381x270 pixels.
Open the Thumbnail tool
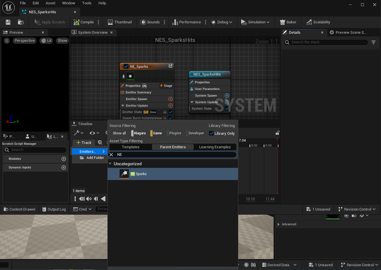click(x=120, y=22)
